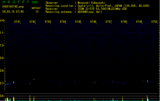Viewport: 160px width, 101px height.
Task: Click the 0744 time axis marker
Action: coord(63,22)
